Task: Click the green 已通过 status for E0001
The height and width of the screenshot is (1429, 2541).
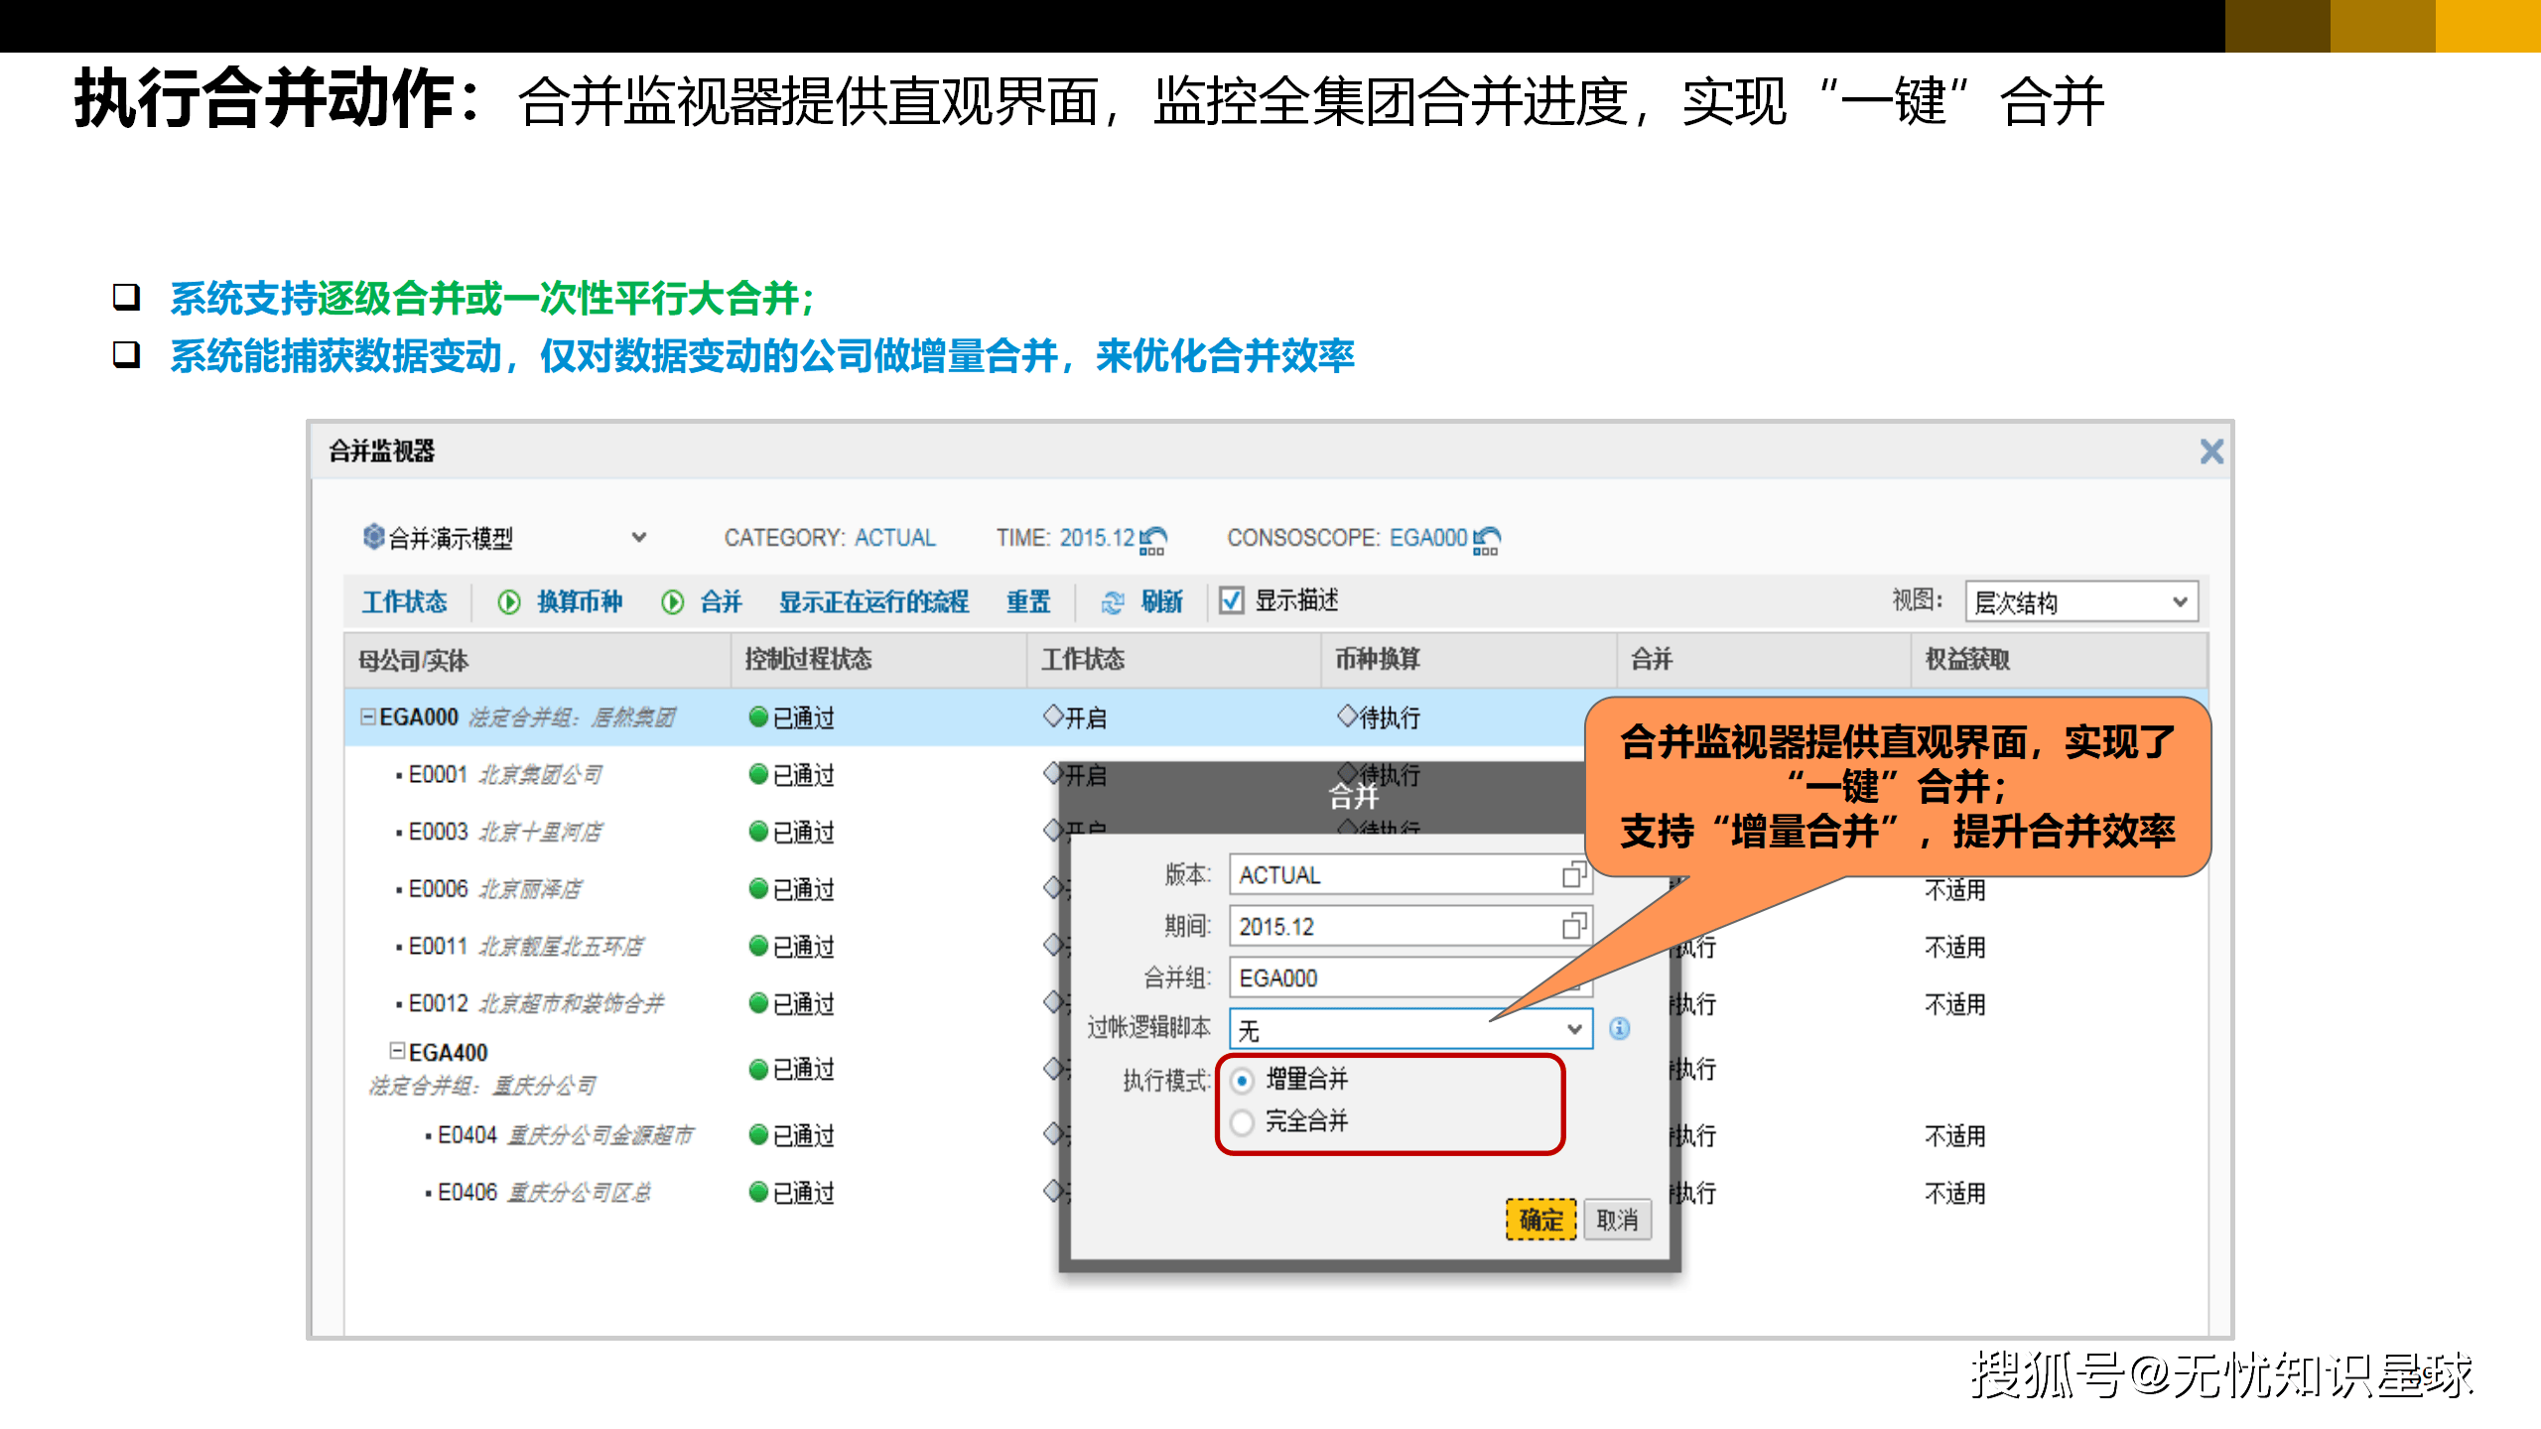Action: (x=792, y=774)
